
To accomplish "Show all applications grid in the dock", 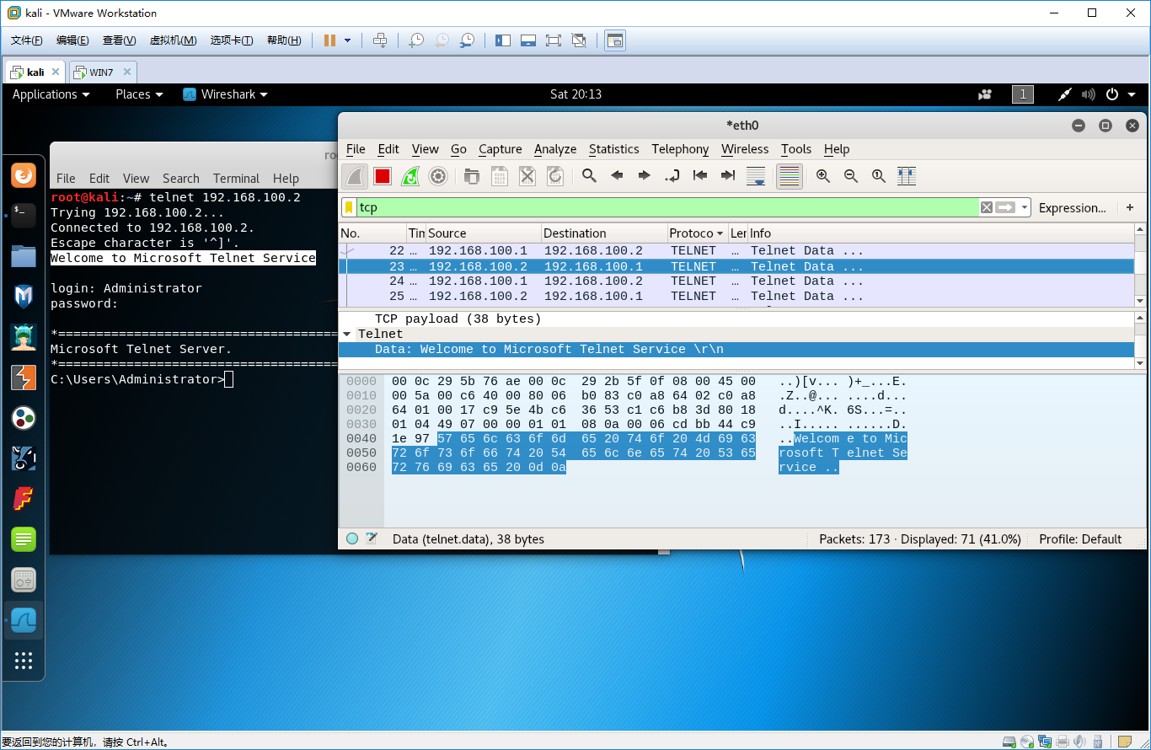I will (x=24, y=660).
